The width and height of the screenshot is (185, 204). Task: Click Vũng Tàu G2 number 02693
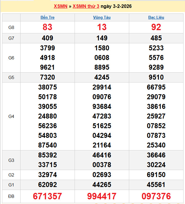point(102,175)
